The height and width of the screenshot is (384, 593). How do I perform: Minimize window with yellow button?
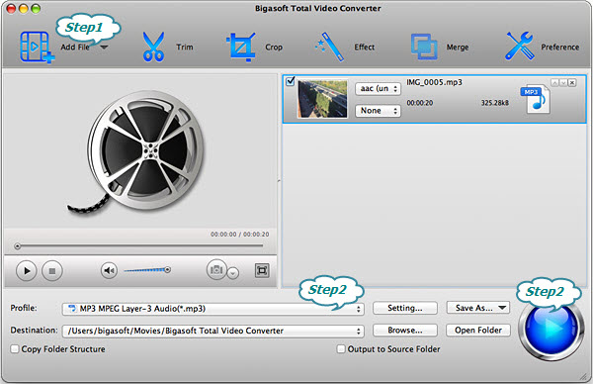(x=23, y=9)
